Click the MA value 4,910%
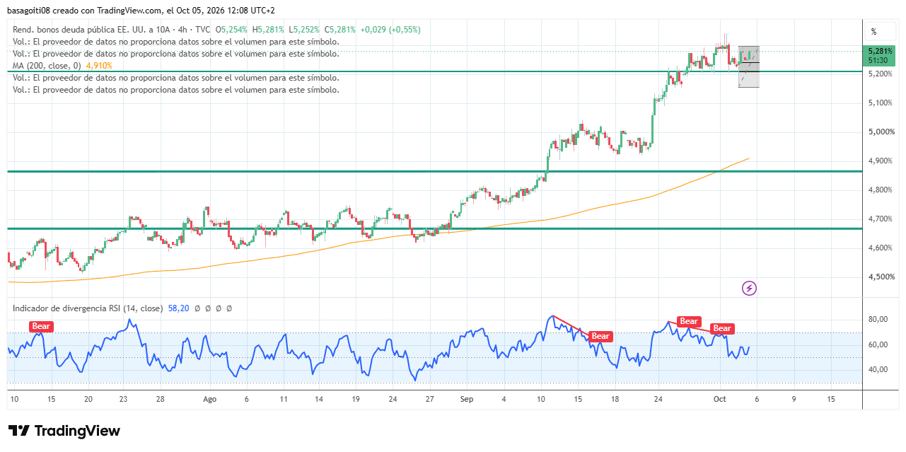 [x=99, y=66]
